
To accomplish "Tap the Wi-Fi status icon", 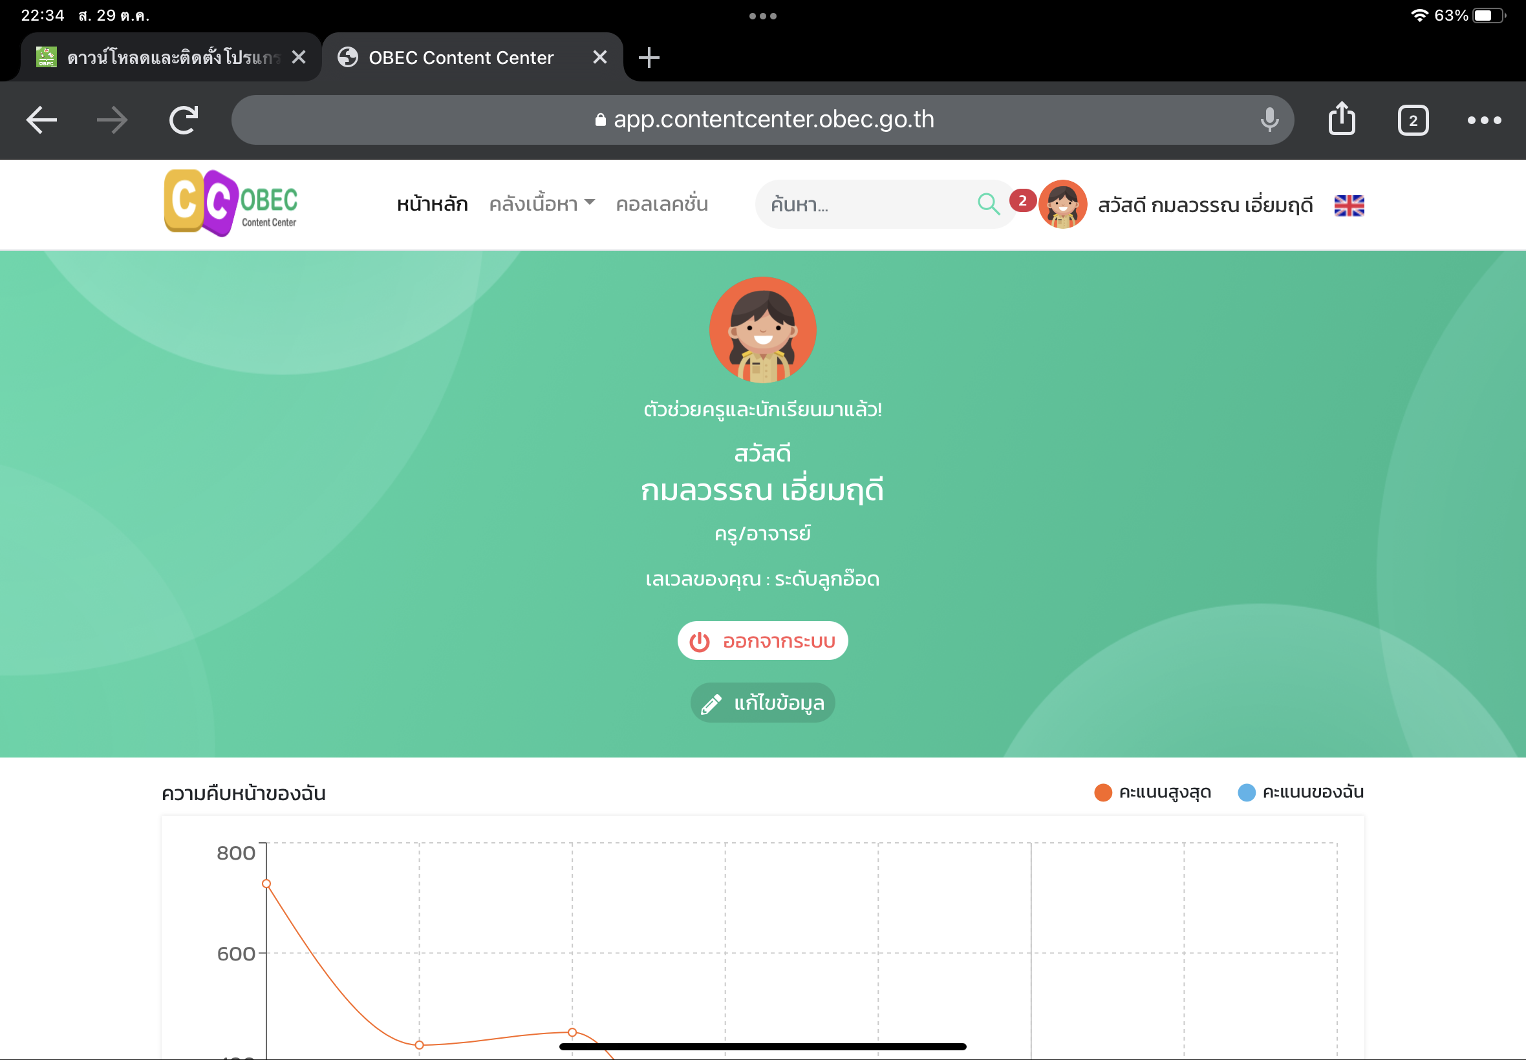I will point(1419,16).
